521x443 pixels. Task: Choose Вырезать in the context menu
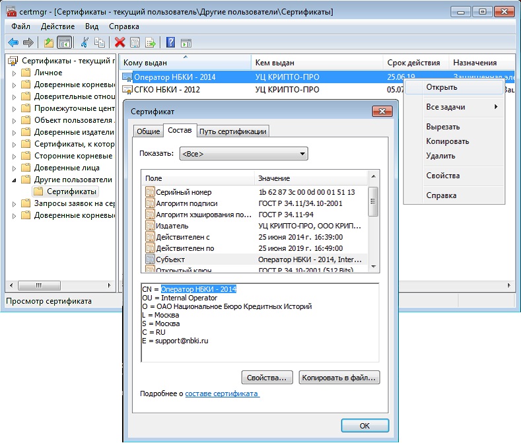(454, 127)
